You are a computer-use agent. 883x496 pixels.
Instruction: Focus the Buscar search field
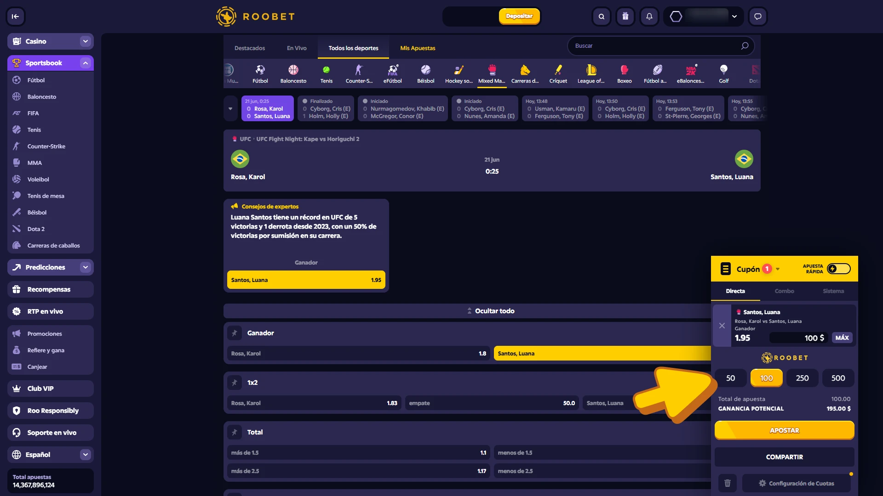coord(660,46)
